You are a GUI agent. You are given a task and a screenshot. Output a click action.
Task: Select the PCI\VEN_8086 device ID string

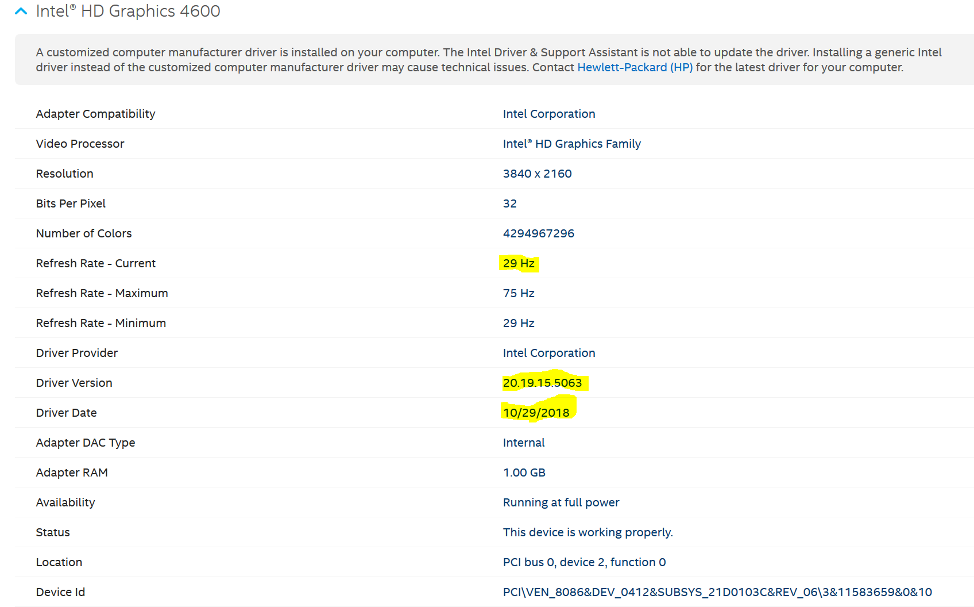[717, 592]
